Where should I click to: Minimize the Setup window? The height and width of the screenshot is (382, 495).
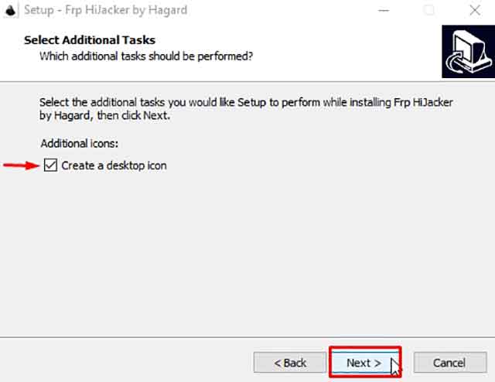click(384, 11)
